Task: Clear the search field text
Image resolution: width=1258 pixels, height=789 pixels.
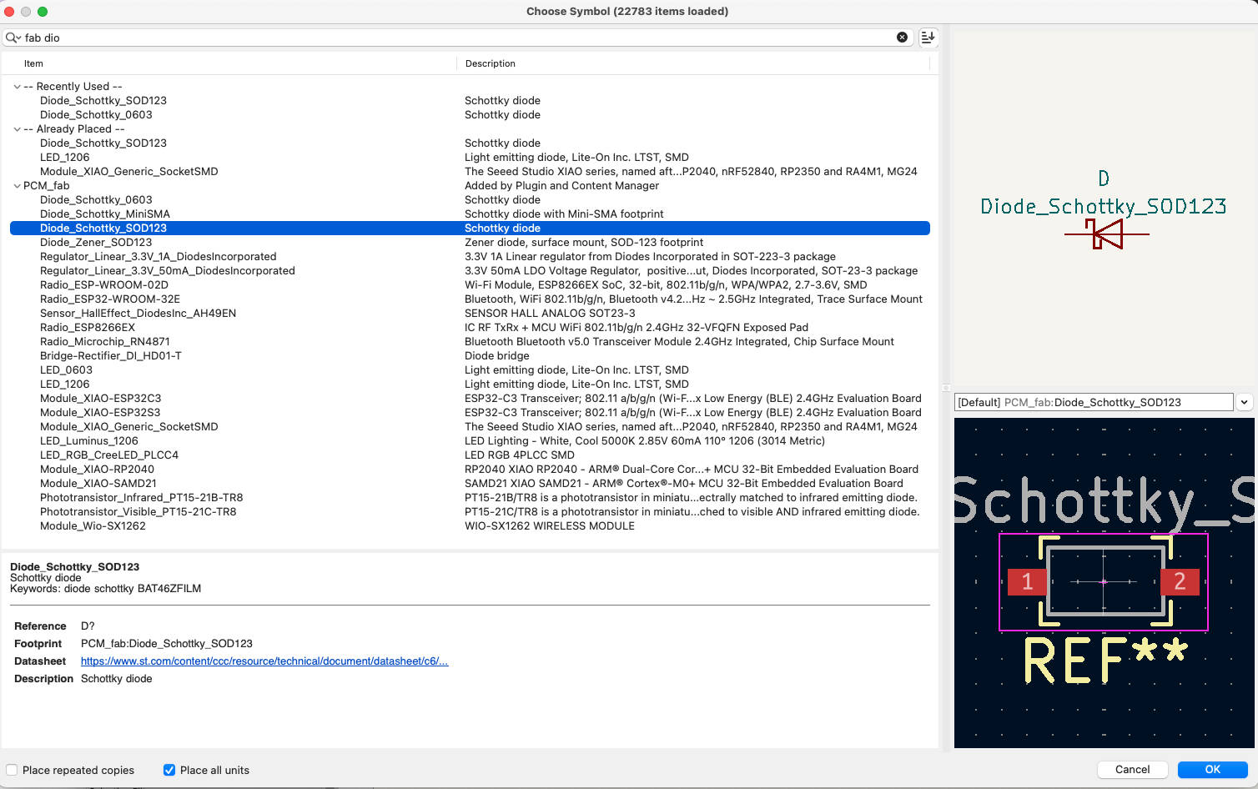Action: coord(902,38)
